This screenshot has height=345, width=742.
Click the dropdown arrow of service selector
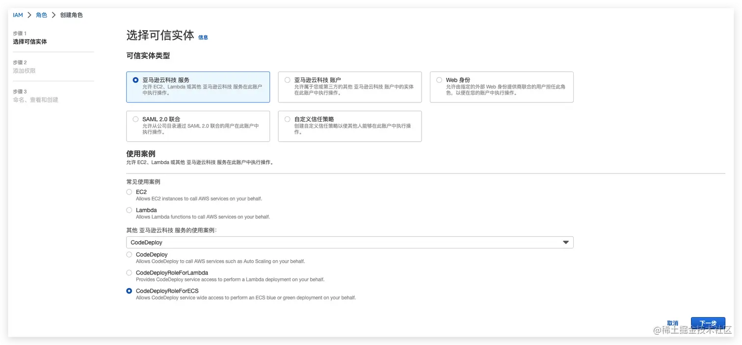click(x=566, y=243)
